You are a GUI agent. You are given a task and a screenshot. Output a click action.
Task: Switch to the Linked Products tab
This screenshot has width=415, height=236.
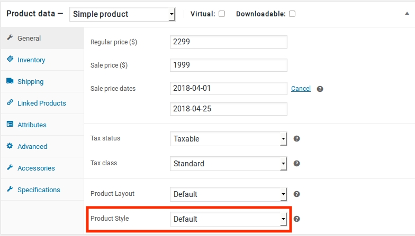click(41, 103)
